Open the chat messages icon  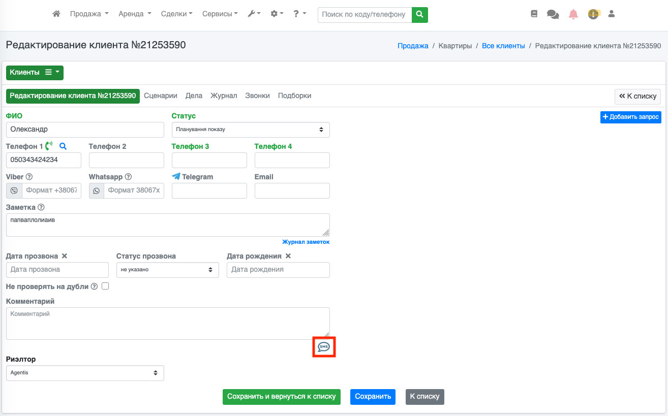tap(553, 14)
